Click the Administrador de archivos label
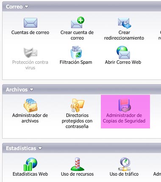The image size is (161, 182). pyautogui.click(x=30, y=118)
